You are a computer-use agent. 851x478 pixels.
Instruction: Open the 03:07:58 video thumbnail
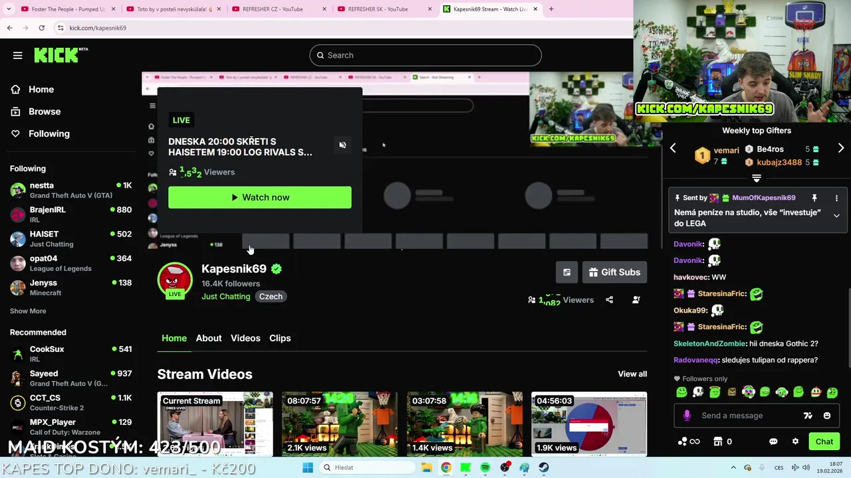pyautogui.click(x=465, y=424)
